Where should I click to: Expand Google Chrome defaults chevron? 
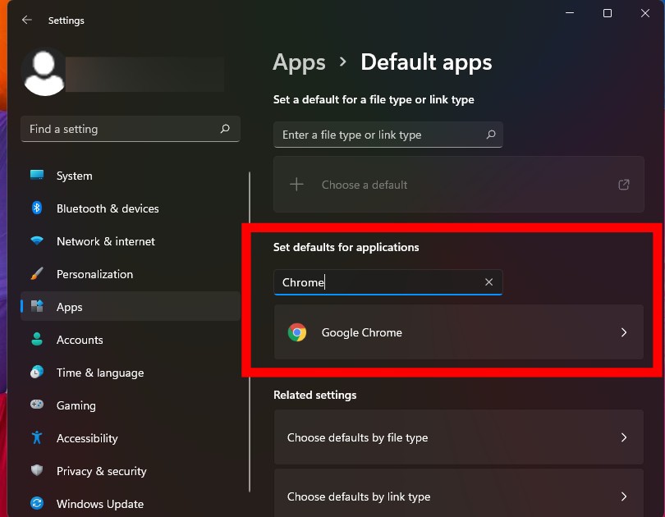tap(623, 332)
